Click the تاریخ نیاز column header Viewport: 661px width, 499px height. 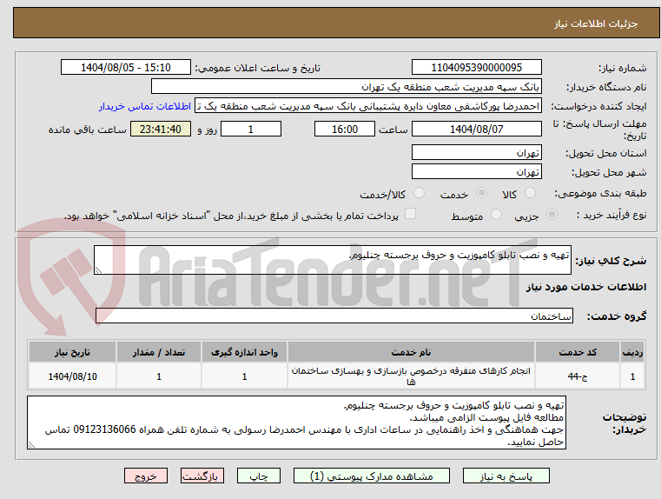72,352
